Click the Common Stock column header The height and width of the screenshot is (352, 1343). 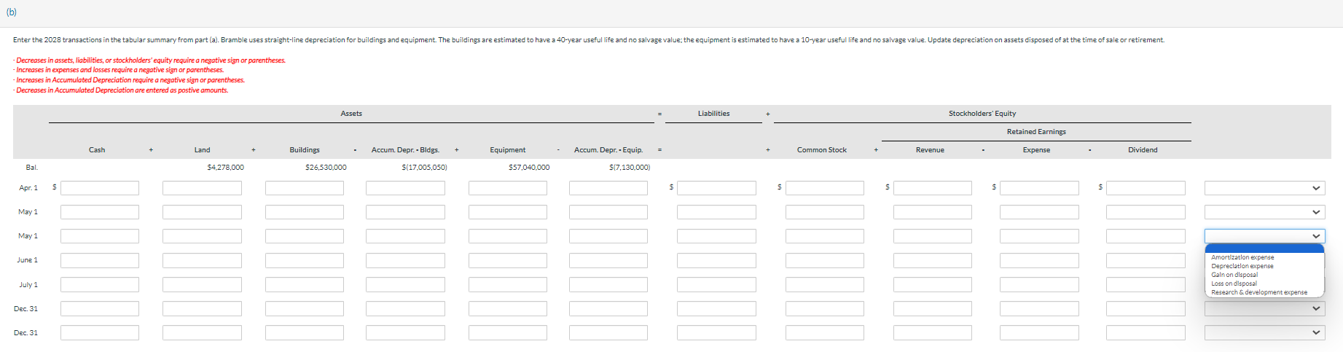pos(822,150)
